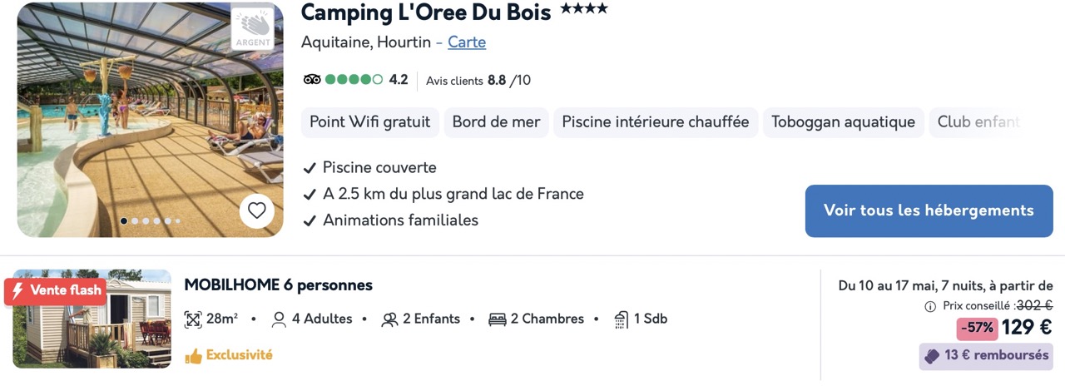
Task: Click the bed icon beside 2 Chambres
Action: tap(498, 319)
